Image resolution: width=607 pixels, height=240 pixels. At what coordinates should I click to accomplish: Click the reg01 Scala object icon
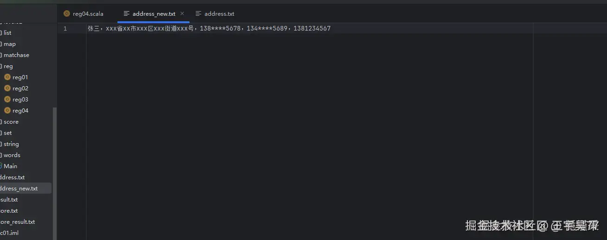click(x=7, y=77)
